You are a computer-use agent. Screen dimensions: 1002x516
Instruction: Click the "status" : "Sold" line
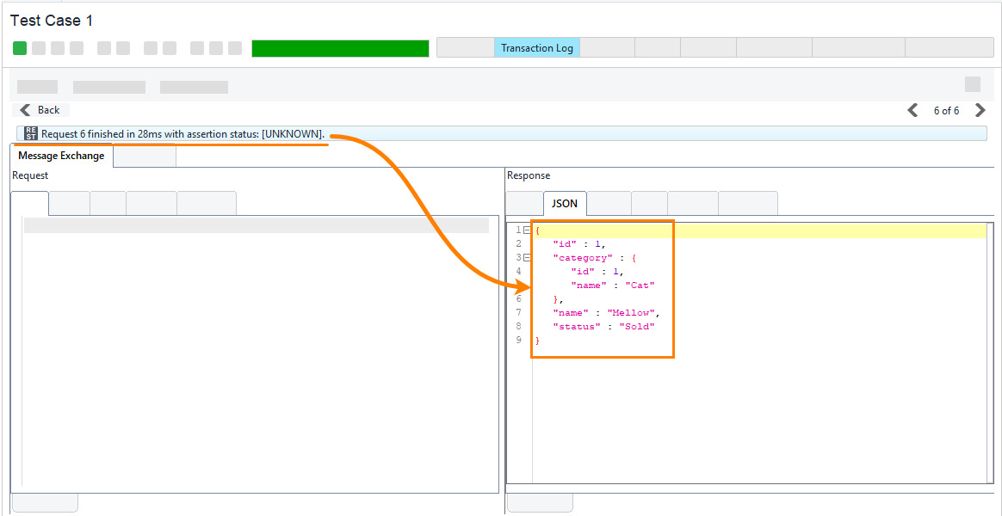coord(603,327)
